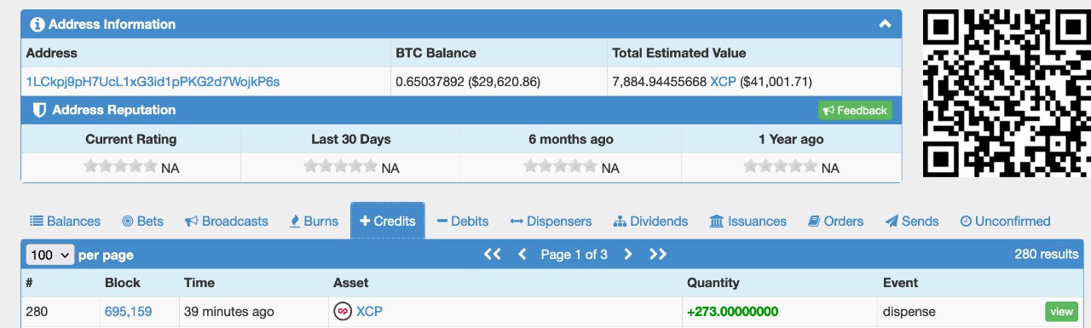Open the 100 per page dropdown
1091x328 pixels.
50,254
